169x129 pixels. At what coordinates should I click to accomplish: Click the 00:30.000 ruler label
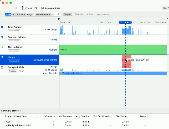point(145,22)
